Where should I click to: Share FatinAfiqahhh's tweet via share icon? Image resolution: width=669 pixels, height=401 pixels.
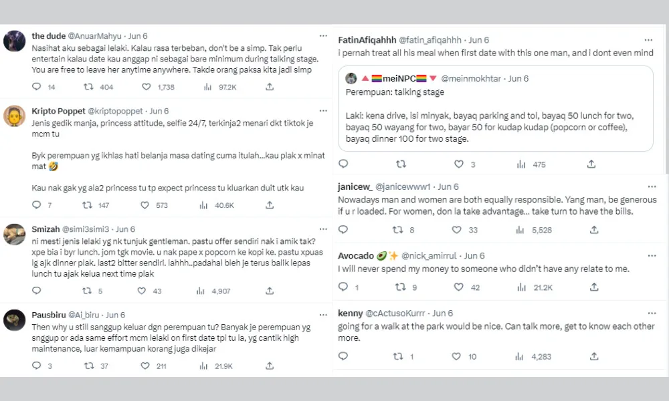591,164
